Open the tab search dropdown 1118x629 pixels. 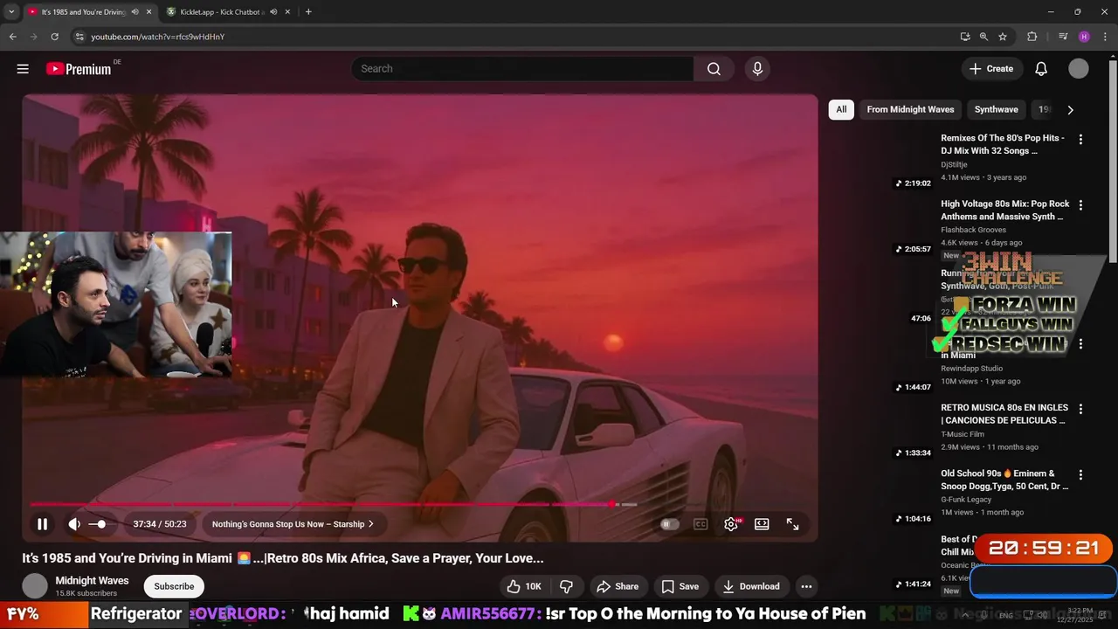click(x=10, y=11)
